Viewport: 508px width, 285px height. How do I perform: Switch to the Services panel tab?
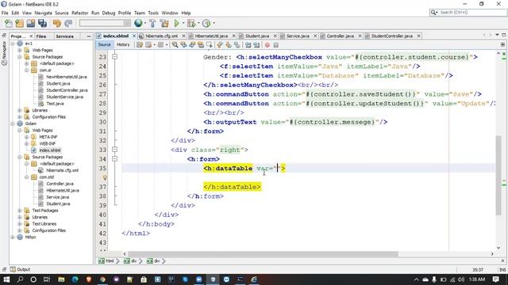[x=64, y=36]
